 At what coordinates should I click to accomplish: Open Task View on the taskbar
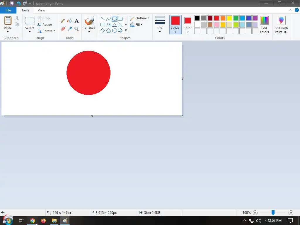pos(21,221)
